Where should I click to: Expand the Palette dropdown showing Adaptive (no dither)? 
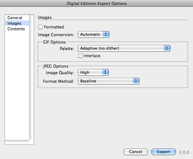click(x=124, y=48)
